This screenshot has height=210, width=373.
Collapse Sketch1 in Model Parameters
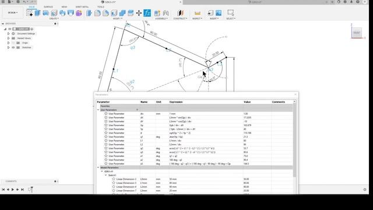click(x=106, y=175)
